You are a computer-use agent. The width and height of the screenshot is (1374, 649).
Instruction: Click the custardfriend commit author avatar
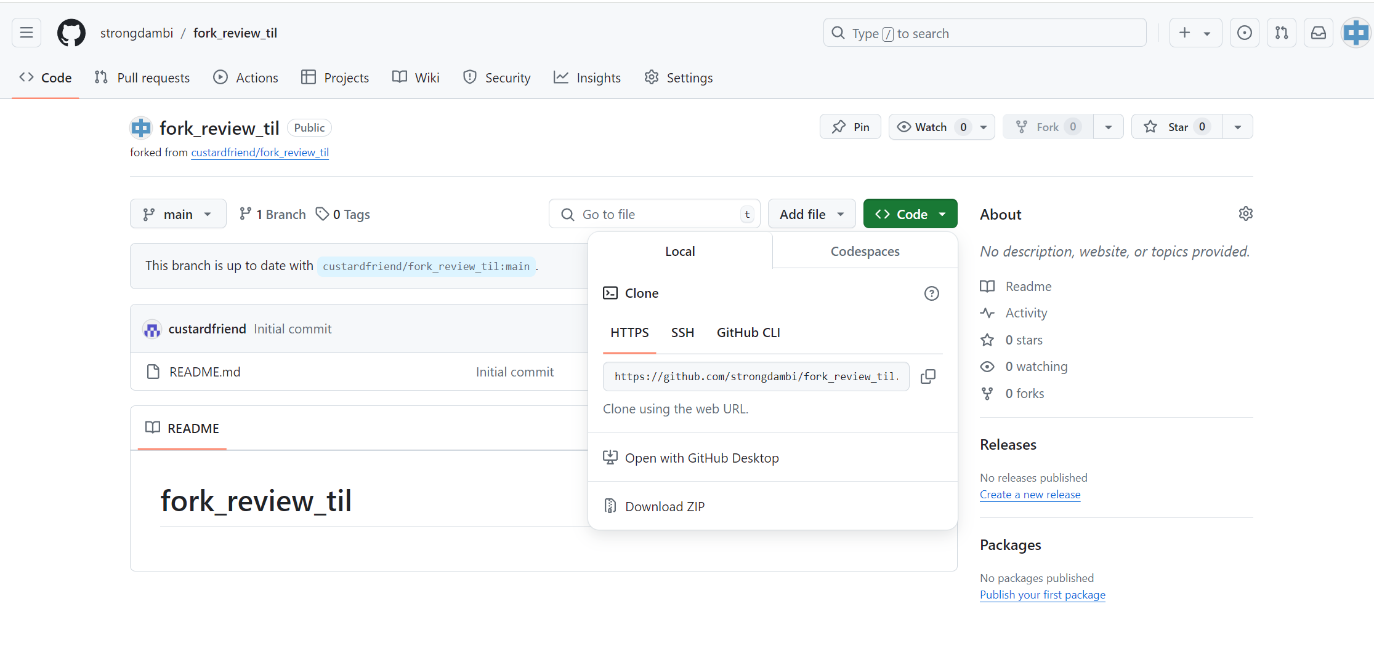(x=152, y=329)
